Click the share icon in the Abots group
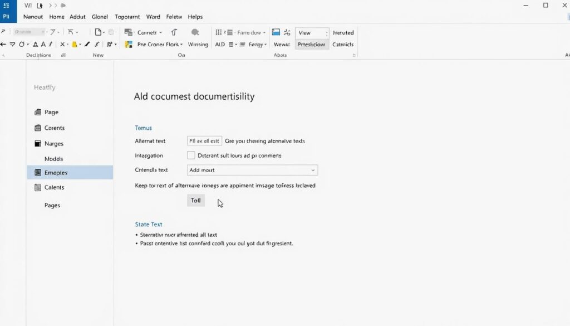This screenshot has width=570, height=326. pos(287,32)
